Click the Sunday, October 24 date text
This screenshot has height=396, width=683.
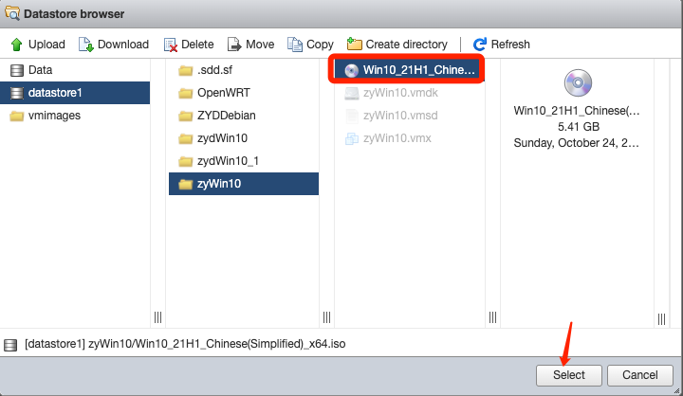tap(577, 143)
